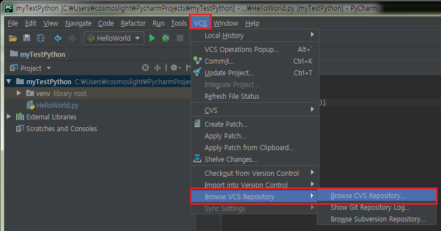This screenshot has width=441, height=231.
Task: Expand the External Libraries node
Action: coord(9,117)
